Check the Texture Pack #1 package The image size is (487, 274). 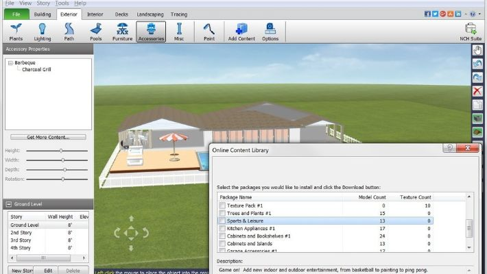coord(222,206)
